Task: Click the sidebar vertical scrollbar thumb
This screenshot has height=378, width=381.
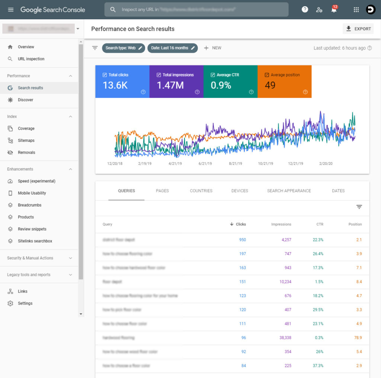Action: pos(81,162)
